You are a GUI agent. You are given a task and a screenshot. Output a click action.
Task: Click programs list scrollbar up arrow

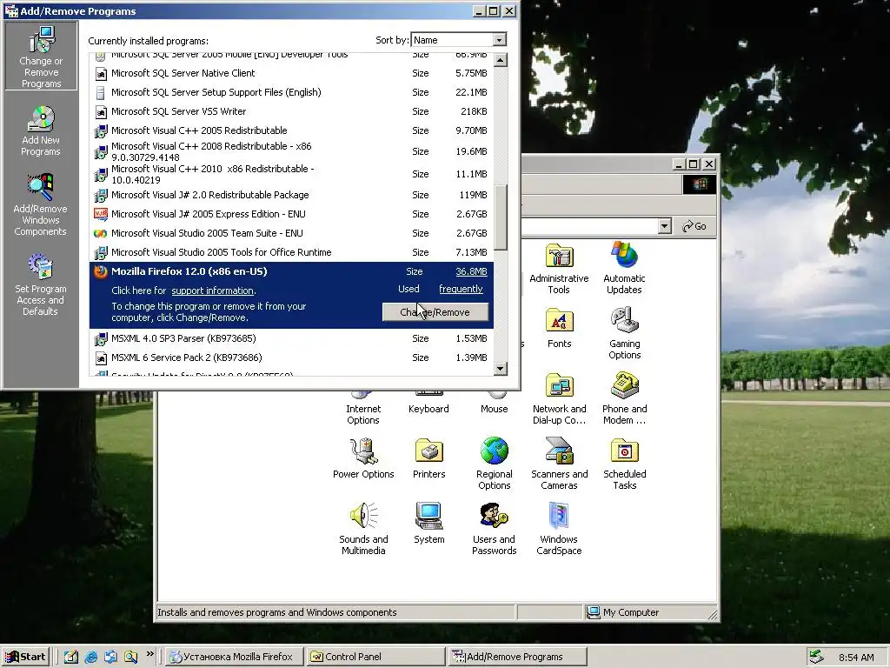[500, 60]
